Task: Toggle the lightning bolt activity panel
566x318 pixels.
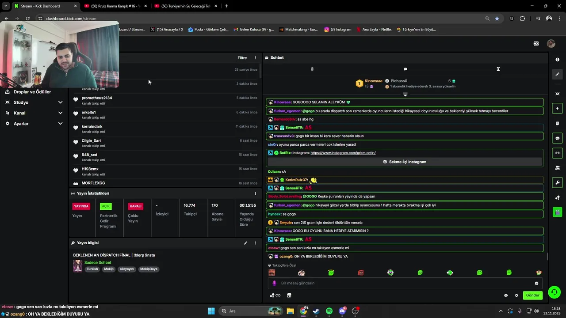Action: 557,109
